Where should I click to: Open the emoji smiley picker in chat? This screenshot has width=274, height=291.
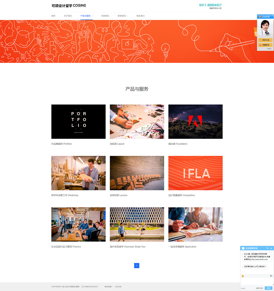point(243,276)
